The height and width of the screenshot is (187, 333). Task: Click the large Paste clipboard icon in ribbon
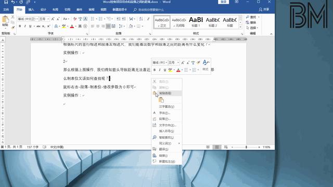pyautogui.click(x=5, y=20)
